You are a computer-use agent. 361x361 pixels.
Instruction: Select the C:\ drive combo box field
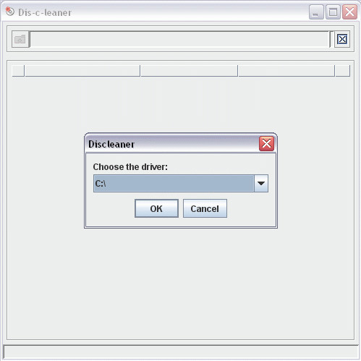[174, 184]
